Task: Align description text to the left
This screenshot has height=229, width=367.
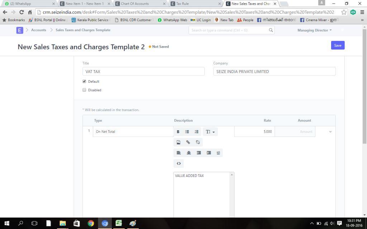Action: [178, 153]
